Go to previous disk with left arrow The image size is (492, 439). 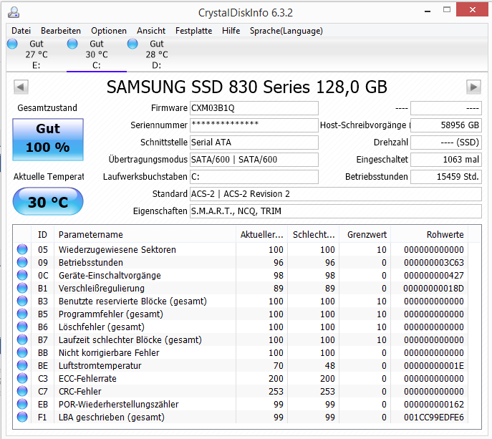tap(21, 87)
